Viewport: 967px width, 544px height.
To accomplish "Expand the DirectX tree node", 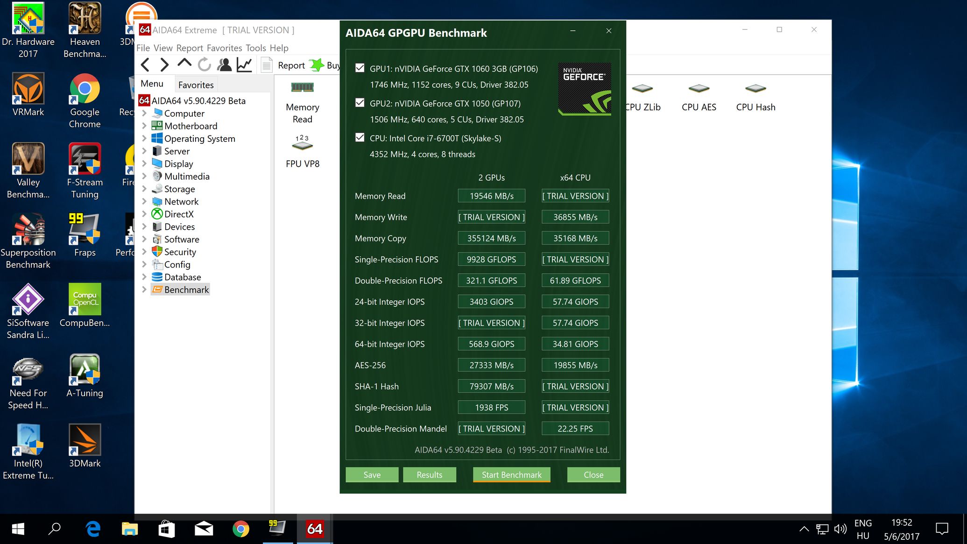I will 144,214.
